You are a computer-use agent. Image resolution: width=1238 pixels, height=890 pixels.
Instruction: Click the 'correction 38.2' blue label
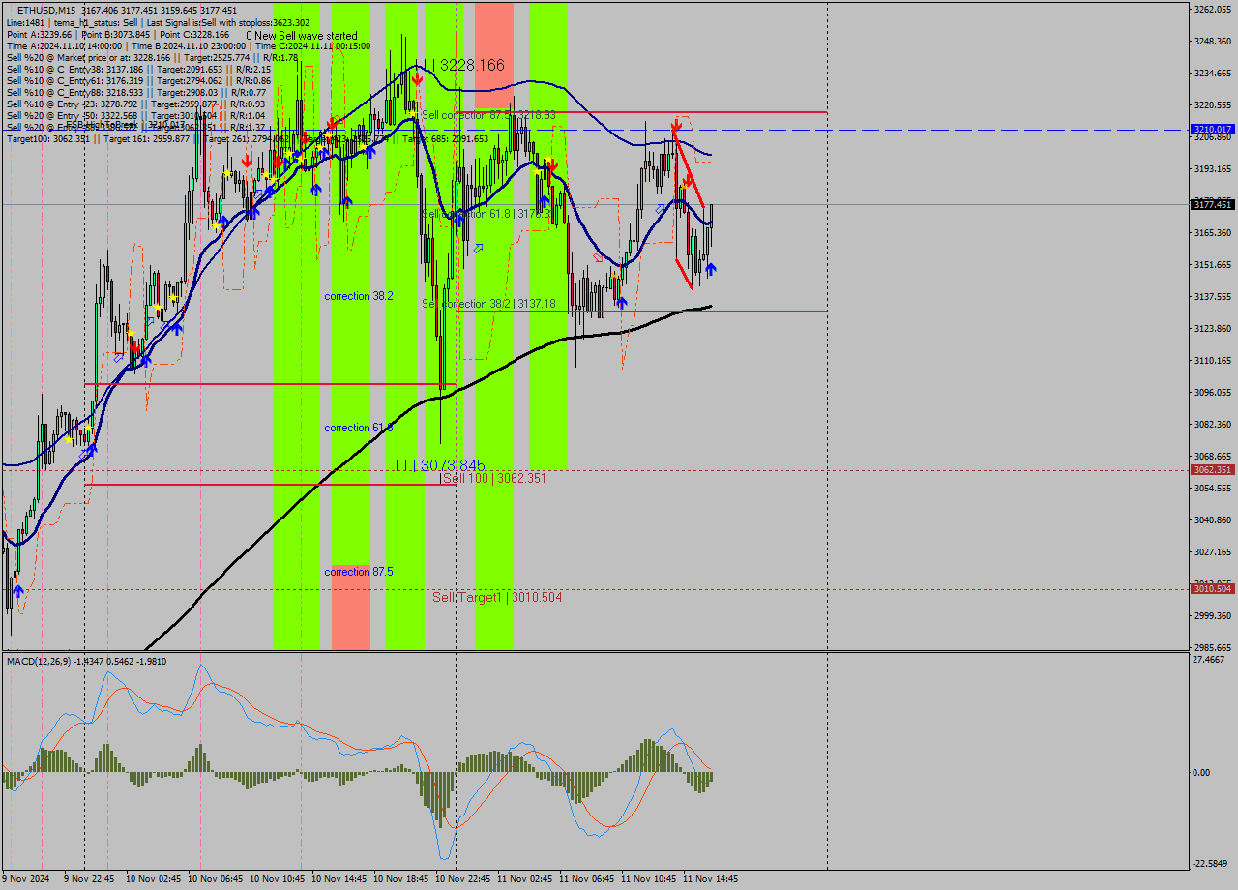tap(359, 296)
